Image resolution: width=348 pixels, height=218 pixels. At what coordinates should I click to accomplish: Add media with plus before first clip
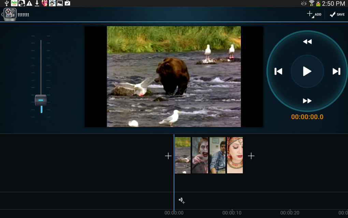pyautogui.click(x=168, y=156)
